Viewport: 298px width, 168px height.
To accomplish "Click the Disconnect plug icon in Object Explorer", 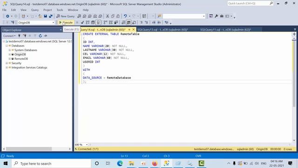I will coord(25,36).
